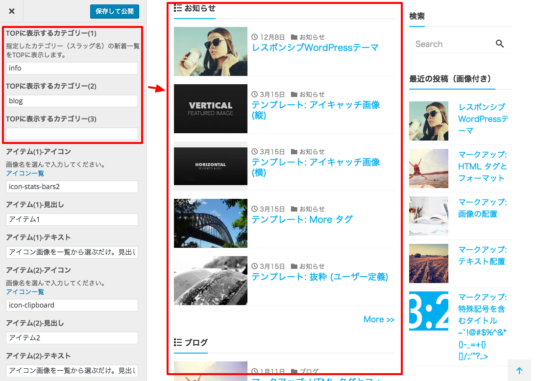Click folder icon on the アイキャッチ画像 (横) post

click(294, 151)
